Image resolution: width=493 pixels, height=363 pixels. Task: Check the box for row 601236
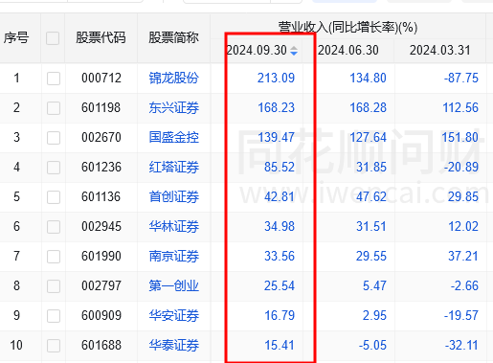click(x=54, y=168)
